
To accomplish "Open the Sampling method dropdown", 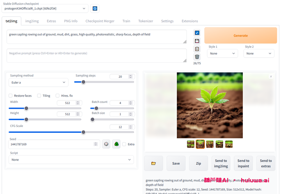I will pos(38,82).
